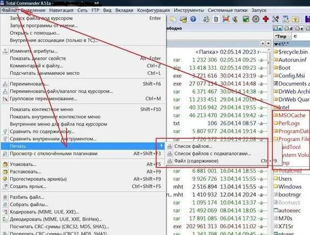Select drive d button
Viewport: 310px width, 235px height.
coord(288,28)
